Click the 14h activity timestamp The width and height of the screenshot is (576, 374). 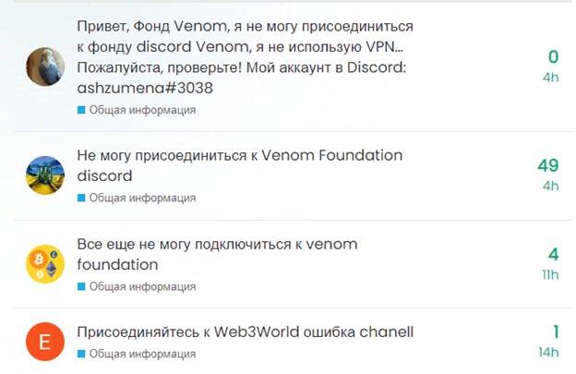click(x=549, y=353)
